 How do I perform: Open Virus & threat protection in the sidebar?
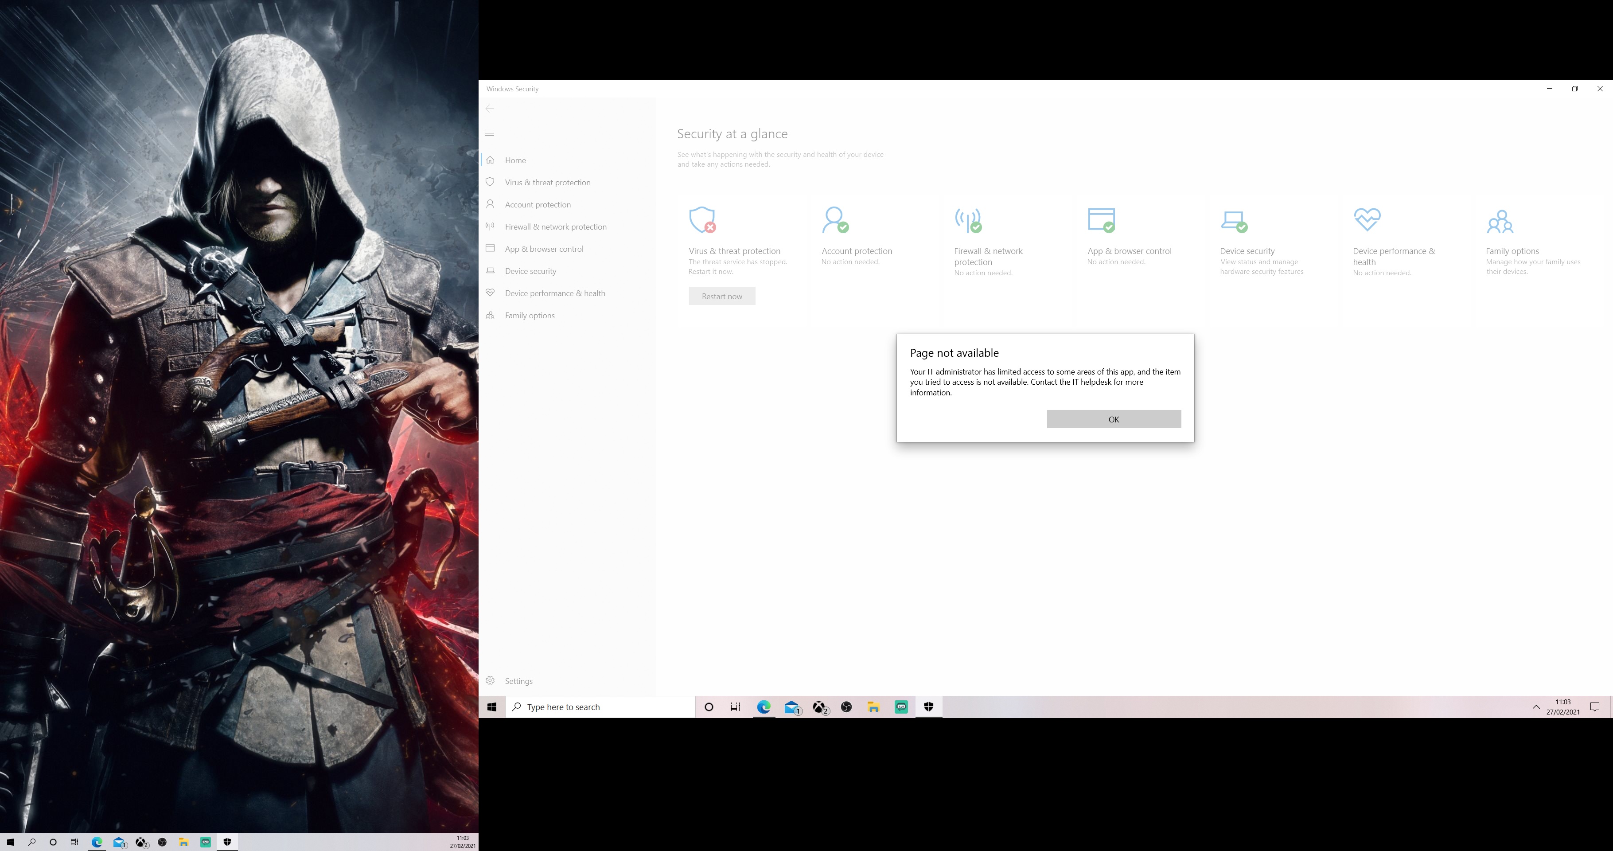pyautogui.click(x=567, y=182)
